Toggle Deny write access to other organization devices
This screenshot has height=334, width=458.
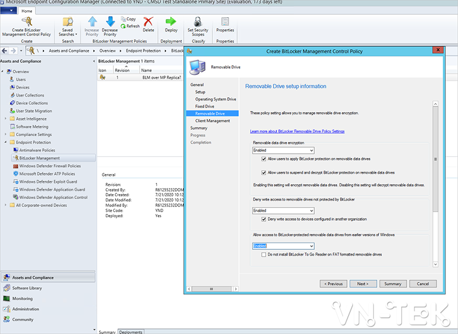click(264, 219)
